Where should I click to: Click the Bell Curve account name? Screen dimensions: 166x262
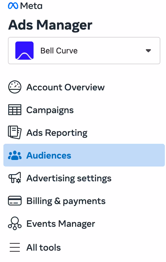[59, 51]
